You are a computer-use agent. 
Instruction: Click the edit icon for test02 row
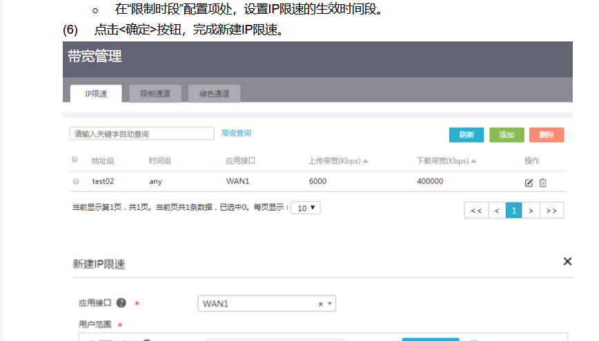click(529, 182)
